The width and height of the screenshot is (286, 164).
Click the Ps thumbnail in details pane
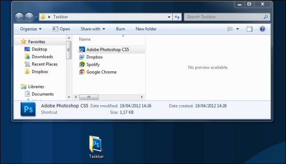tap(28, 109)
